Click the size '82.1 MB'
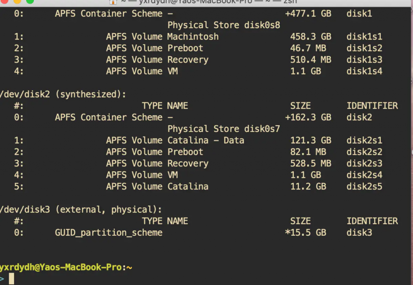 click(x=308, y=152)
